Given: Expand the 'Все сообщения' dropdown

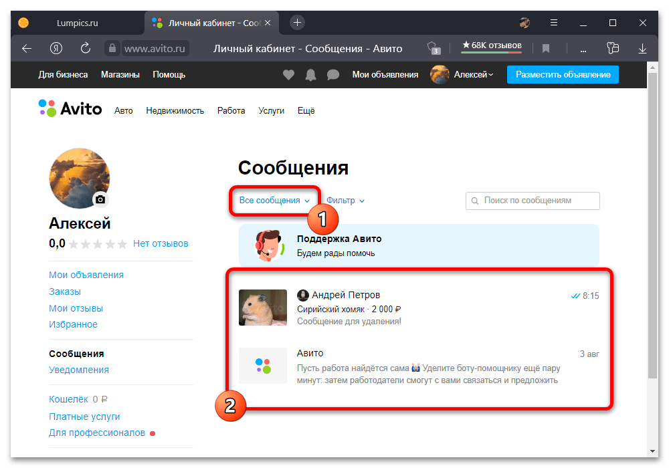Looking at the screenshot, I should click(x=274, y=201).
